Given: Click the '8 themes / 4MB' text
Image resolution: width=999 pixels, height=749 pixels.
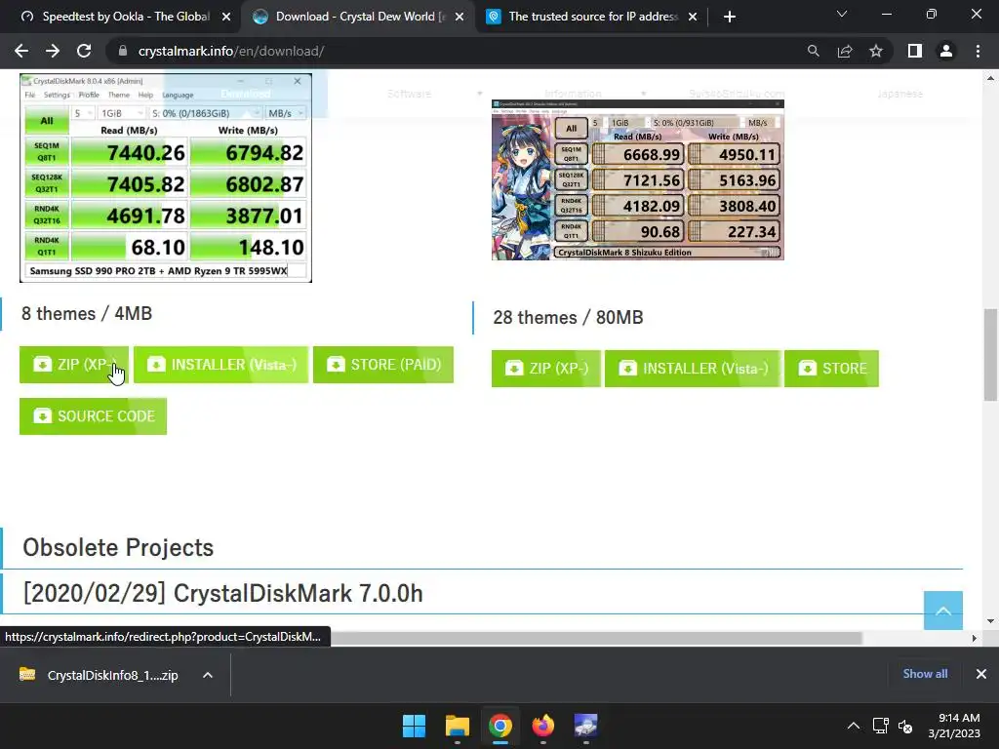Looking at the screenshot, I should pyautogui.click(x=87, y=313).
